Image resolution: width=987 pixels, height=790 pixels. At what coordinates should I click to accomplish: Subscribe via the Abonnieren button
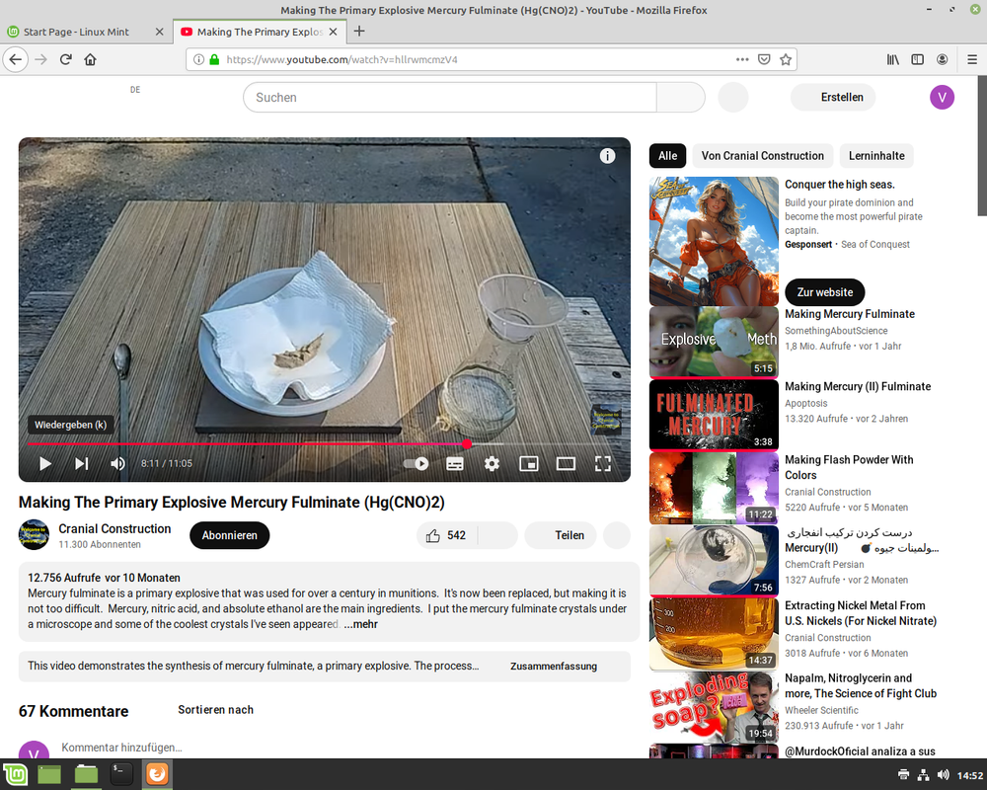click(229, 535)
